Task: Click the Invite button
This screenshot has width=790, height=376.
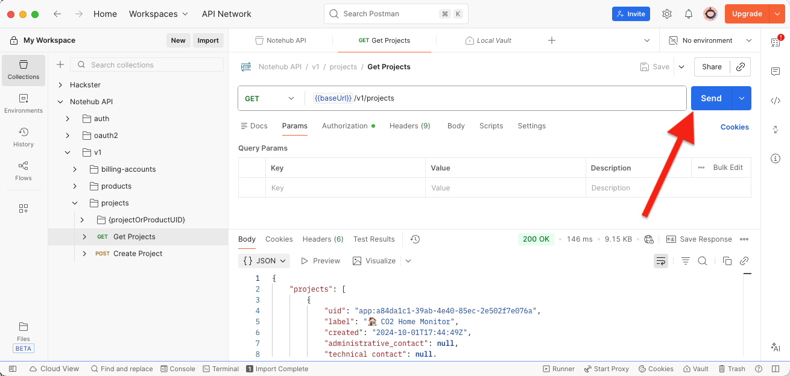Action: (631, 14)
